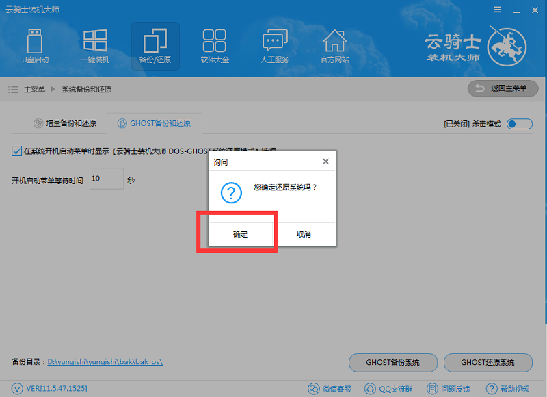Visit 官方网站 home icon
Viewport: 547px width, 397px height.
pos(335,46)
